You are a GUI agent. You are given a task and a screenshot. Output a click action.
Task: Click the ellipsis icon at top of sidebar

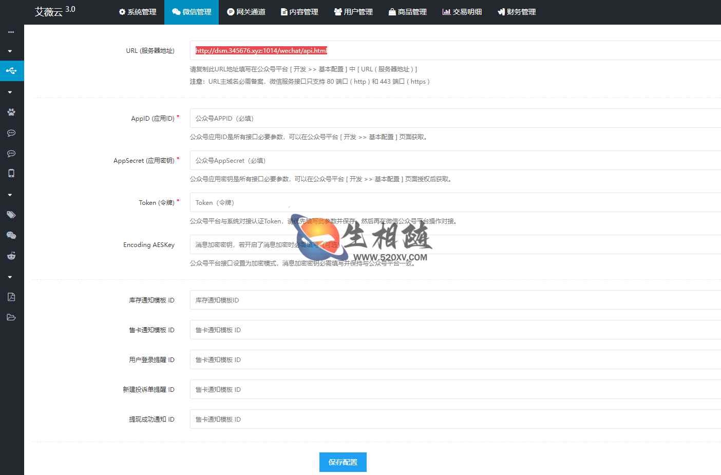(x=11, y=32)
